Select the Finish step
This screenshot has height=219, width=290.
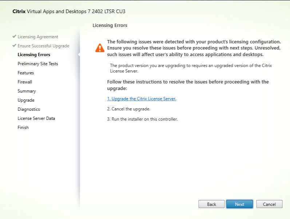coord(23,128)
